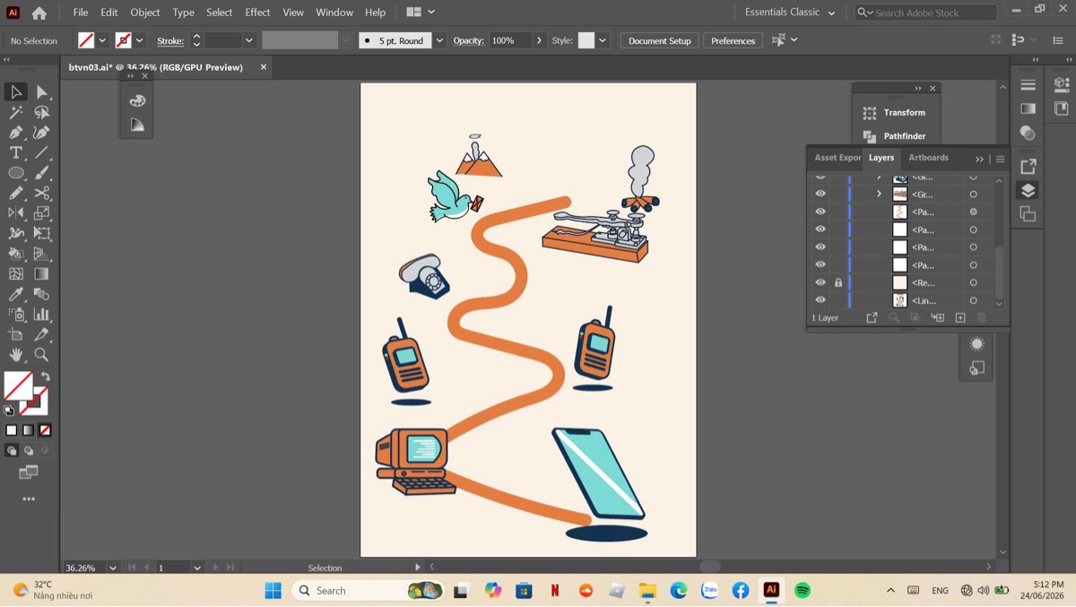The width and height of the screenshot is (1076, 607).
Task: Open the zoom level dropdown in status bar
Action: [113, 568]
